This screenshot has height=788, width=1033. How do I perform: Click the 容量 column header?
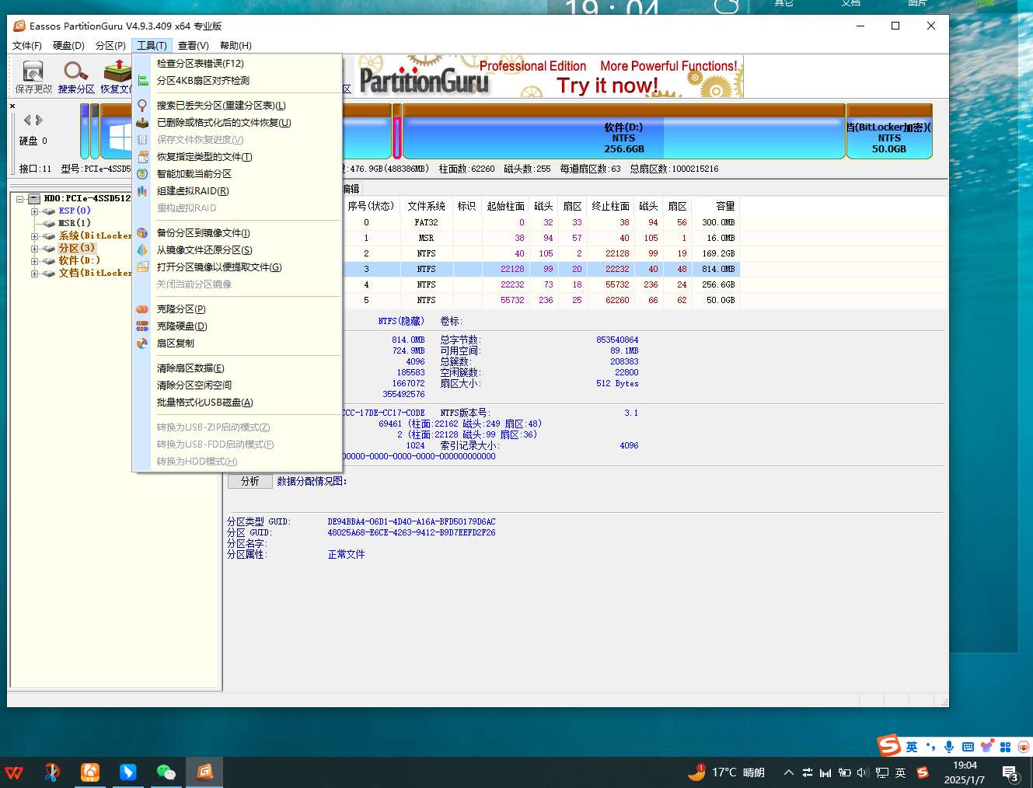[716, 206]
